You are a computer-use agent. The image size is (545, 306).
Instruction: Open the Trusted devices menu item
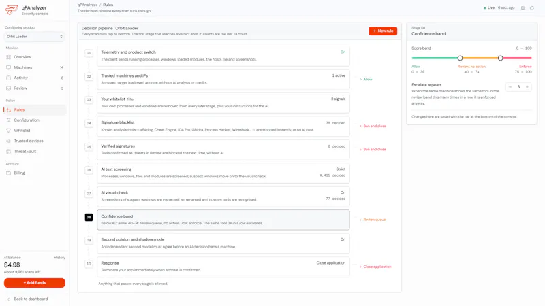point(35,141)
